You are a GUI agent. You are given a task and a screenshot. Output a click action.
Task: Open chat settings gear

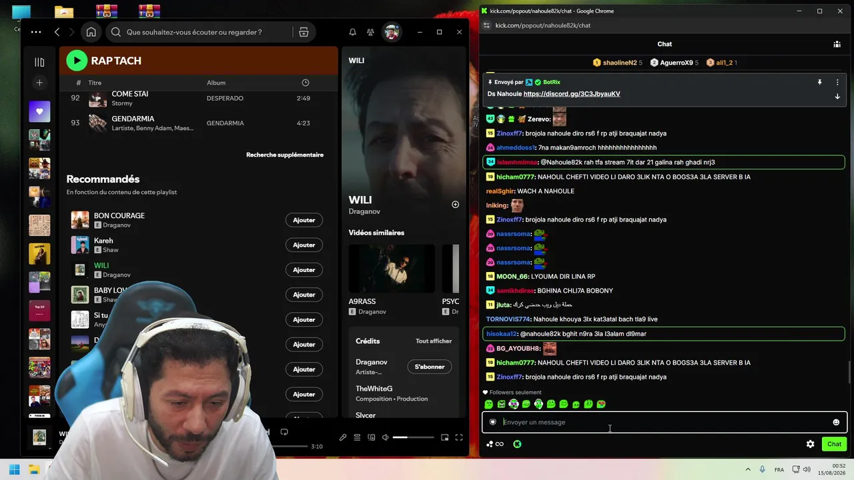pyautogui.click(x=810, y=444)
